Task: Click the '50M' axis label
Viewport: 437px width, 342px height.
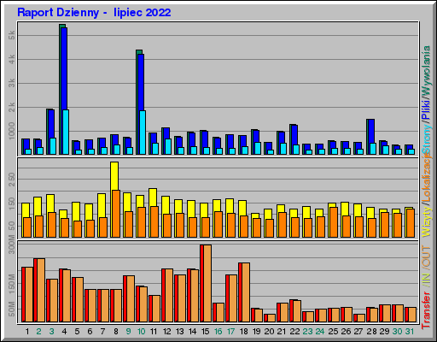Action: click(x=12, y=309)
